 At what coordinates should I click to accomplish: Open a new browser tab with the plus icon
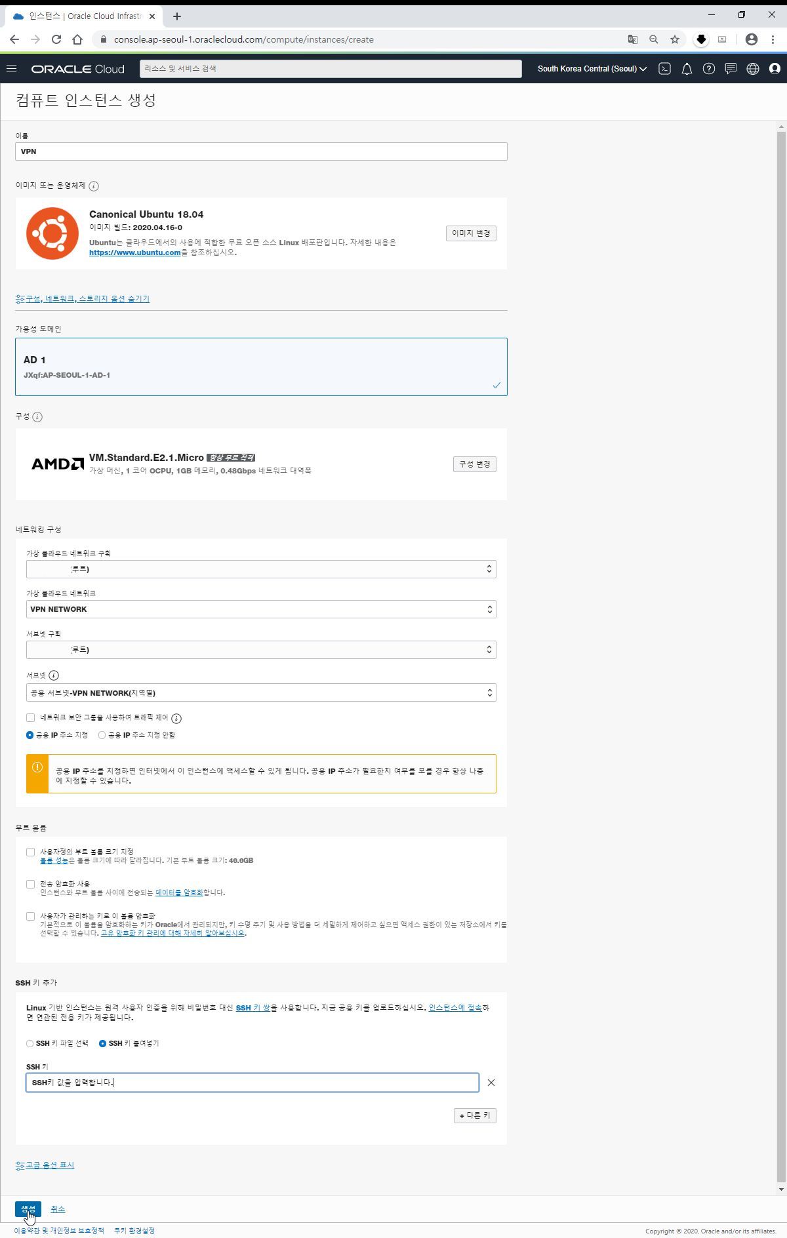click(x=177, y=16)
